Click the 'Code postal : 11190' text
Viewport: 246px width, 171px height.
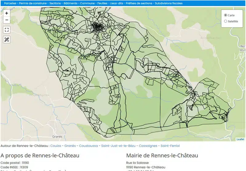tap(15, 163)
